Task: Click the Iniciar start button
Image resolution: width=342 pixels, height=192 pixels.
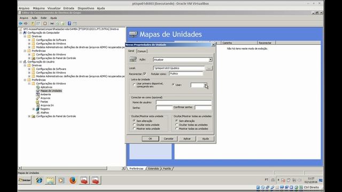Action: [x=25, y=180]
